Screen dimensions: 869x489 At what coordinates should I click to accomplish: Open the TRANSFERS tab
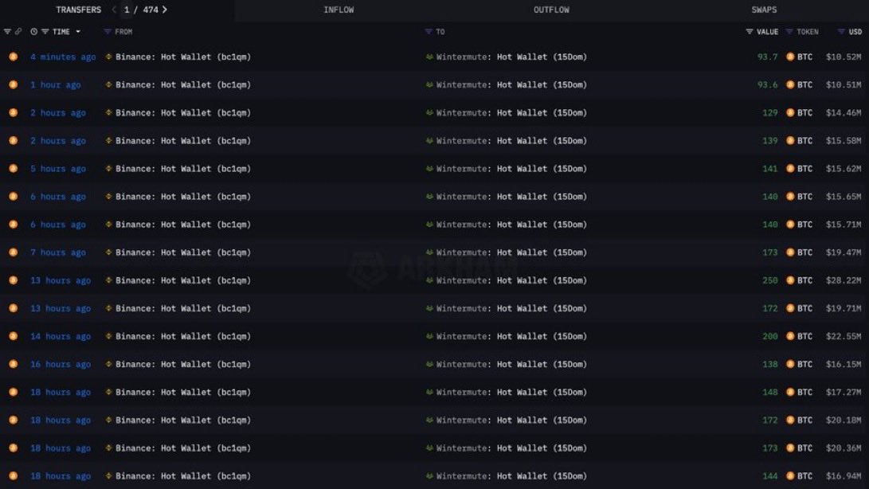point(78,10)
